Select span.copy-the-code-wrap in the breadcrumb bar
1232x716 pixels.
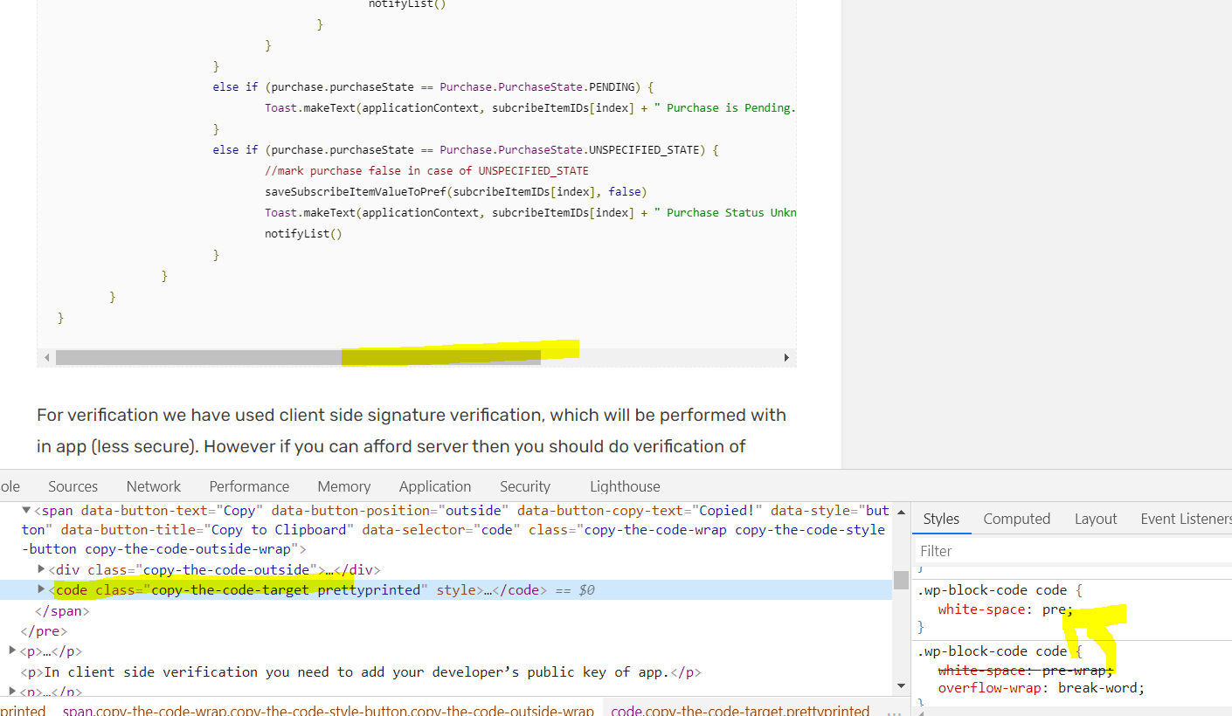(x=328, y=711)
